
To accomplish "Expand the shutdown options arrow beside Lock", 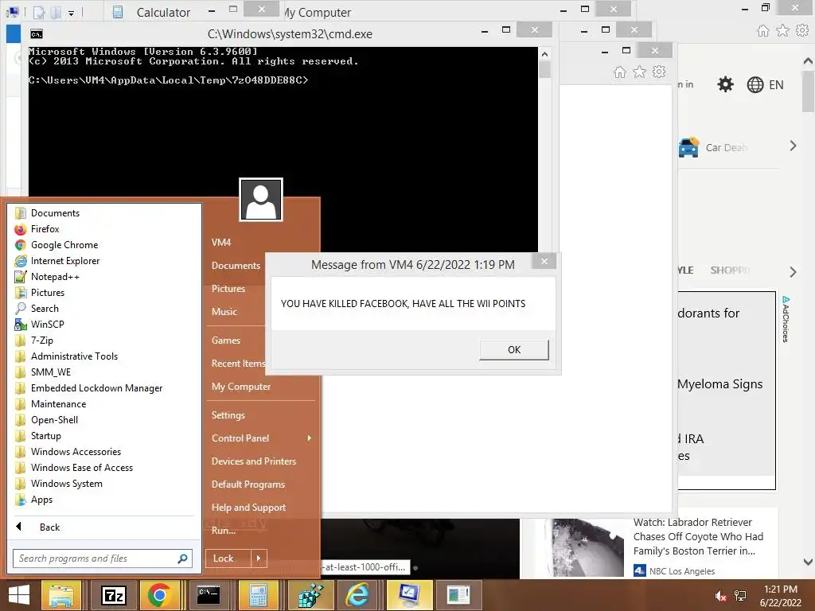I will click(x=259, y=558).
